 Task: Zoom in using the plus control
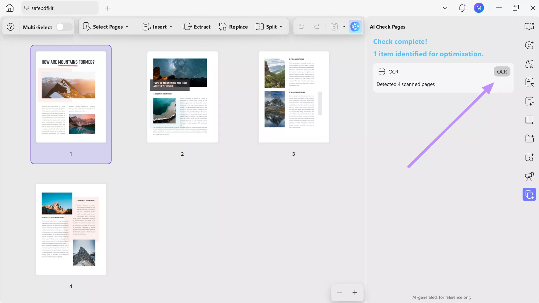pyautogui.click(x=355, y=293)
